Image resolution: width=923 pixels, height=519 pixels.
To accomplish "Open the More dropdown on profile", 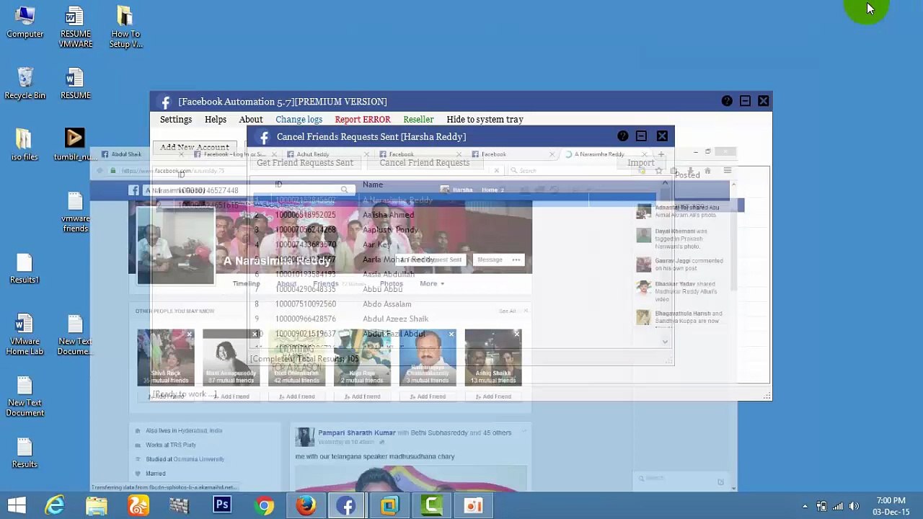I will pos(432,284).
